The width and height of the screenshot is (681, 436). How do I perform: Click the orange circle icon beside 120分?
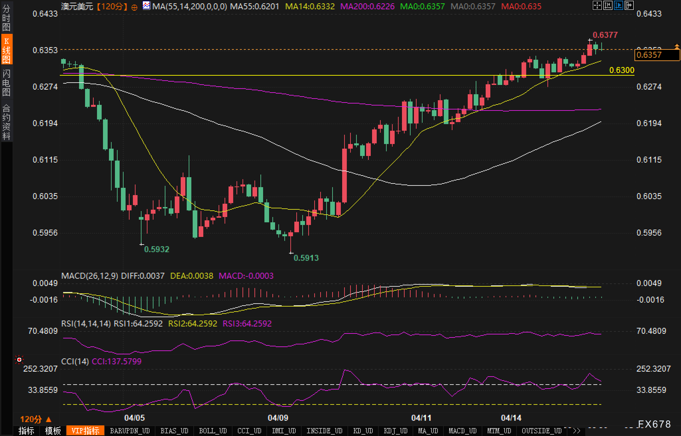(135, 7)
